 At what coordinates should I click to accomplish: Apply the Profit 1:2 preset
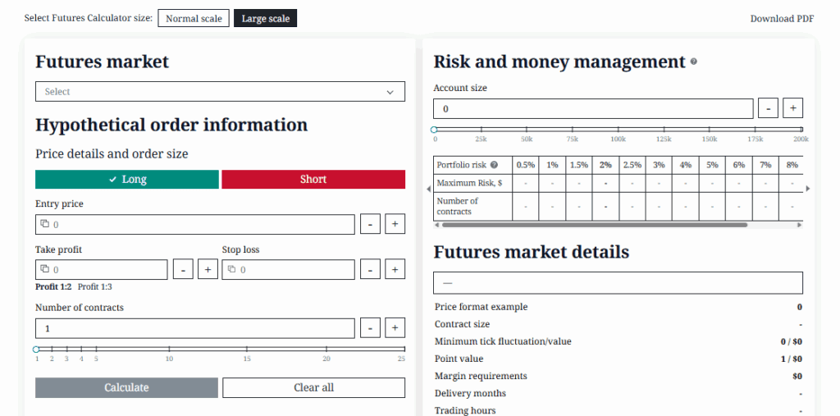click(53, 287)
